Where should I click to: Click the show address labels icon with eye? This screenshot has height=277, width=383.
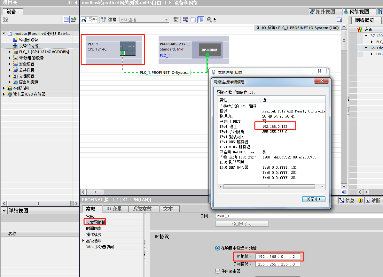pyautogui.click(x=185, y=20)
